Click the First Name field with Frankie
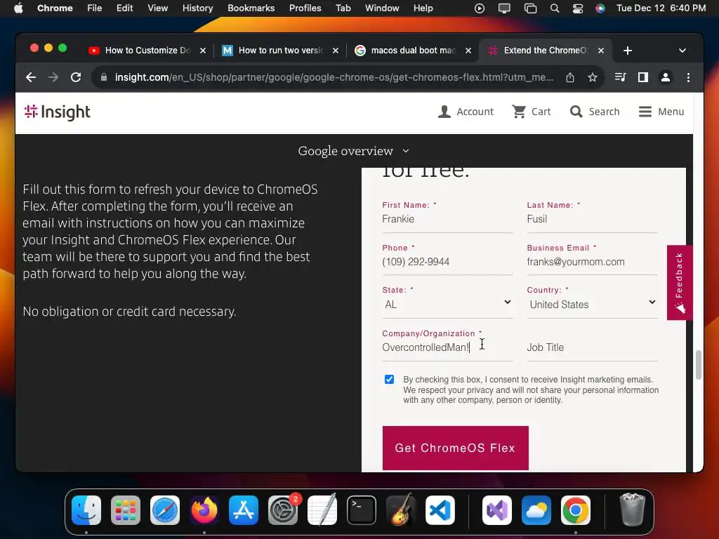Screen dimensions: 719x539 447,219
